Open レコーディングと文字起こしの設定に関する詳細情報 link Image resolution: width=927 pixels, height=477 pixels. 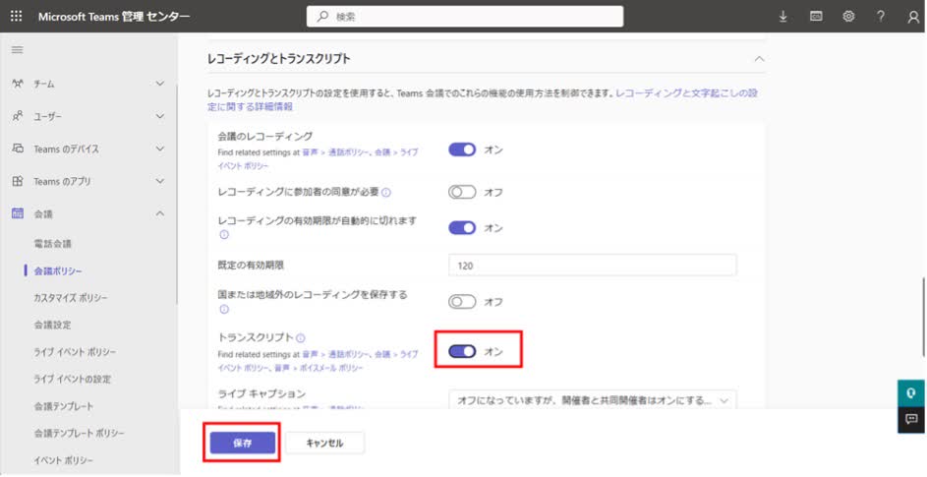[483, 100]
